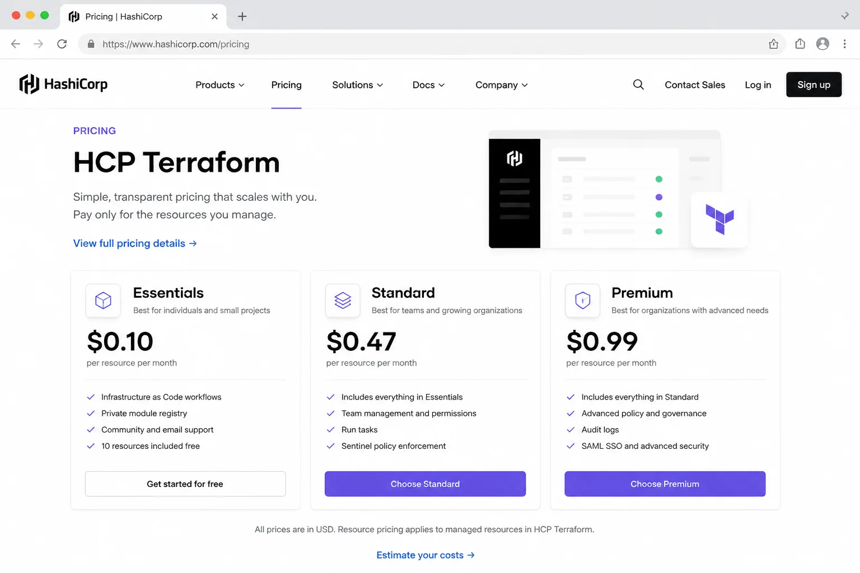The height and width of the screenshot is (573, 860).
Task: Click the $0.47 Standard price
Action: [361, 341]
